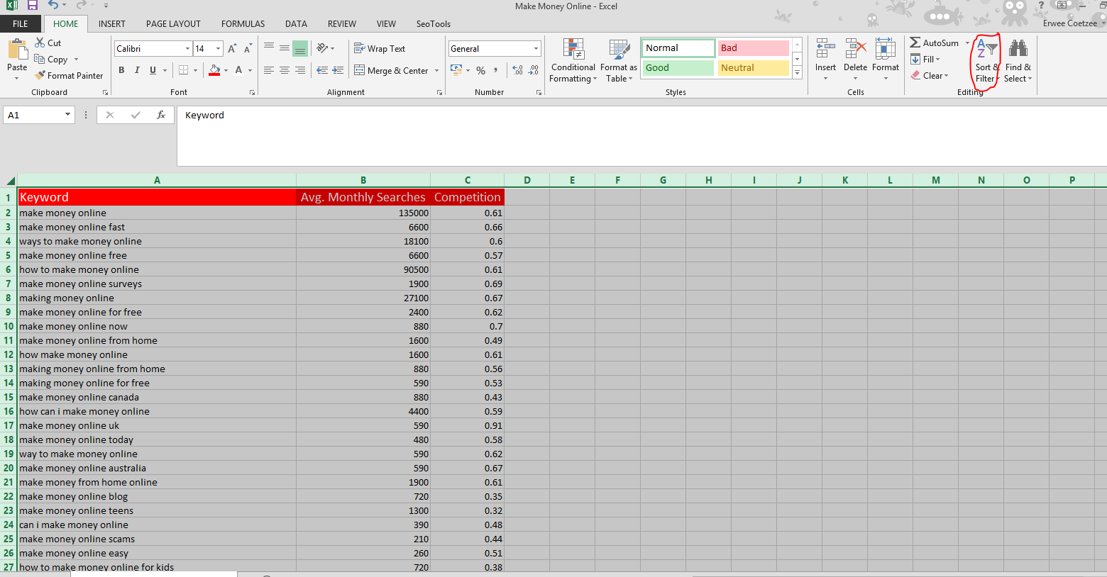Viewport: 1107px width, 577px height.
Task: Click the Format Painter brush
Action: click(40, 76)
